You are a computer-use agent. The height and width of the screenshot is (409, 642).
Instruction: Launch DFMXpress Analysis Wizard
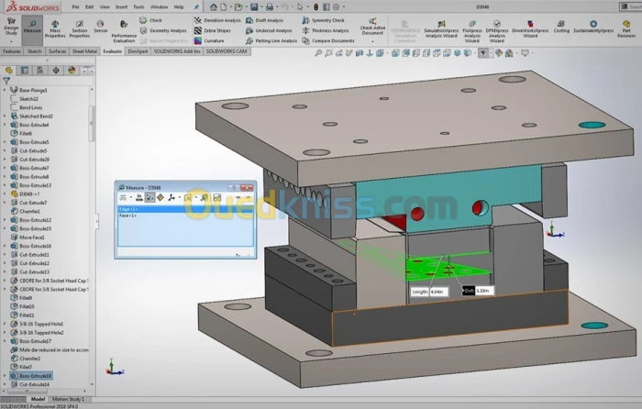pos(497,31)
